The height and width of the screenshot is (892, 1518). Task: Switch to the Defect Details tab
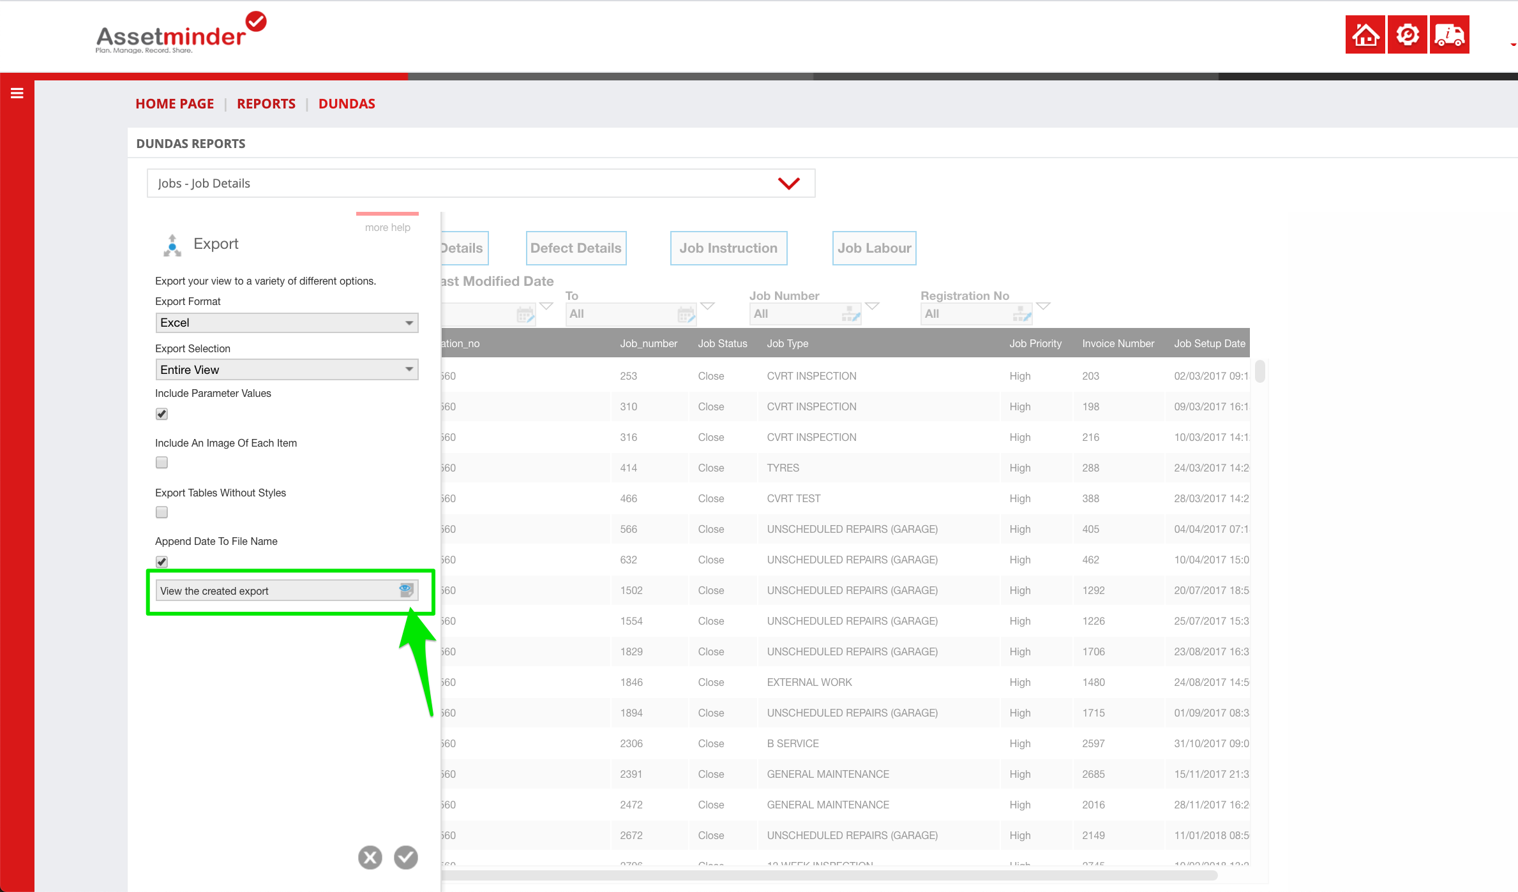[576, 248]
